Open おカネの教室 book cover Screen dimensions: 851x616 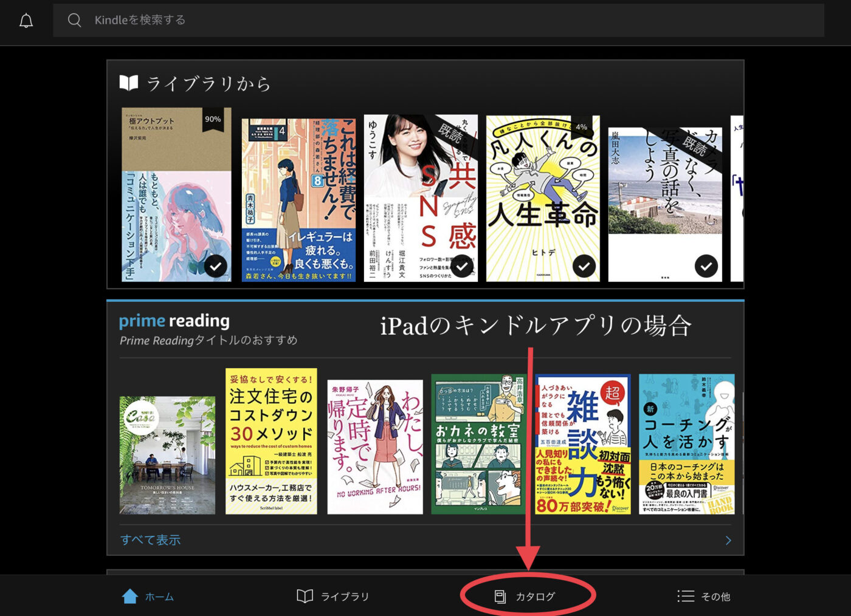pyautogui.click(x=479, y=444)
